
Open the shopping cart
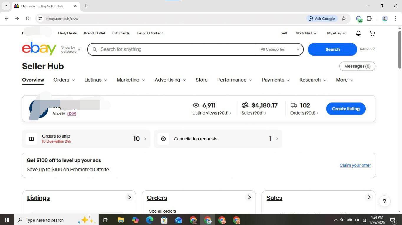(372, 33)
